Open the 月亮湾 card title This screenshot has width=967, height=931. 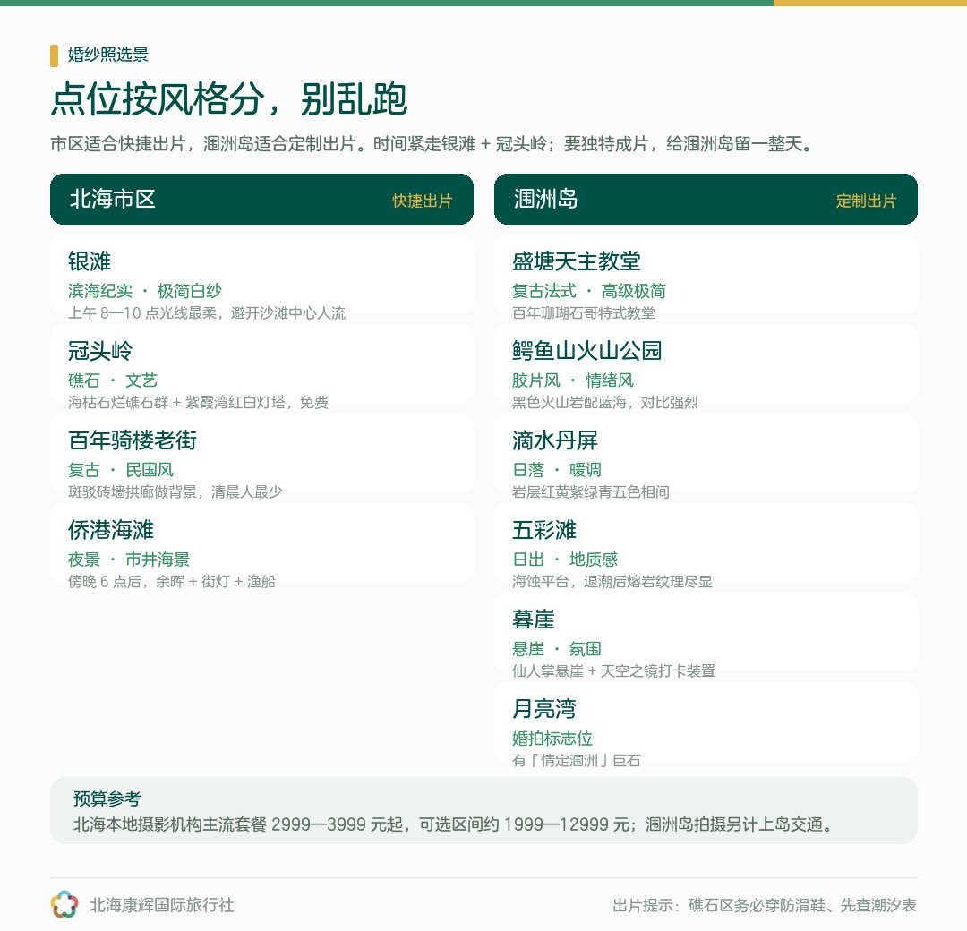tap(544, 708)
